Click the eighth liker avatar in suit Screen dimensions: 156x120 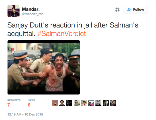pos(106,103)
